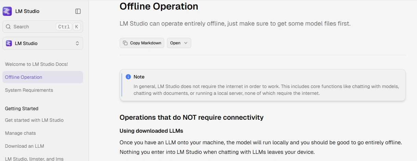Open Welcome to LM Studio Docs! page
The width and height of the screenshot is (417, 161).
[37, 64]
